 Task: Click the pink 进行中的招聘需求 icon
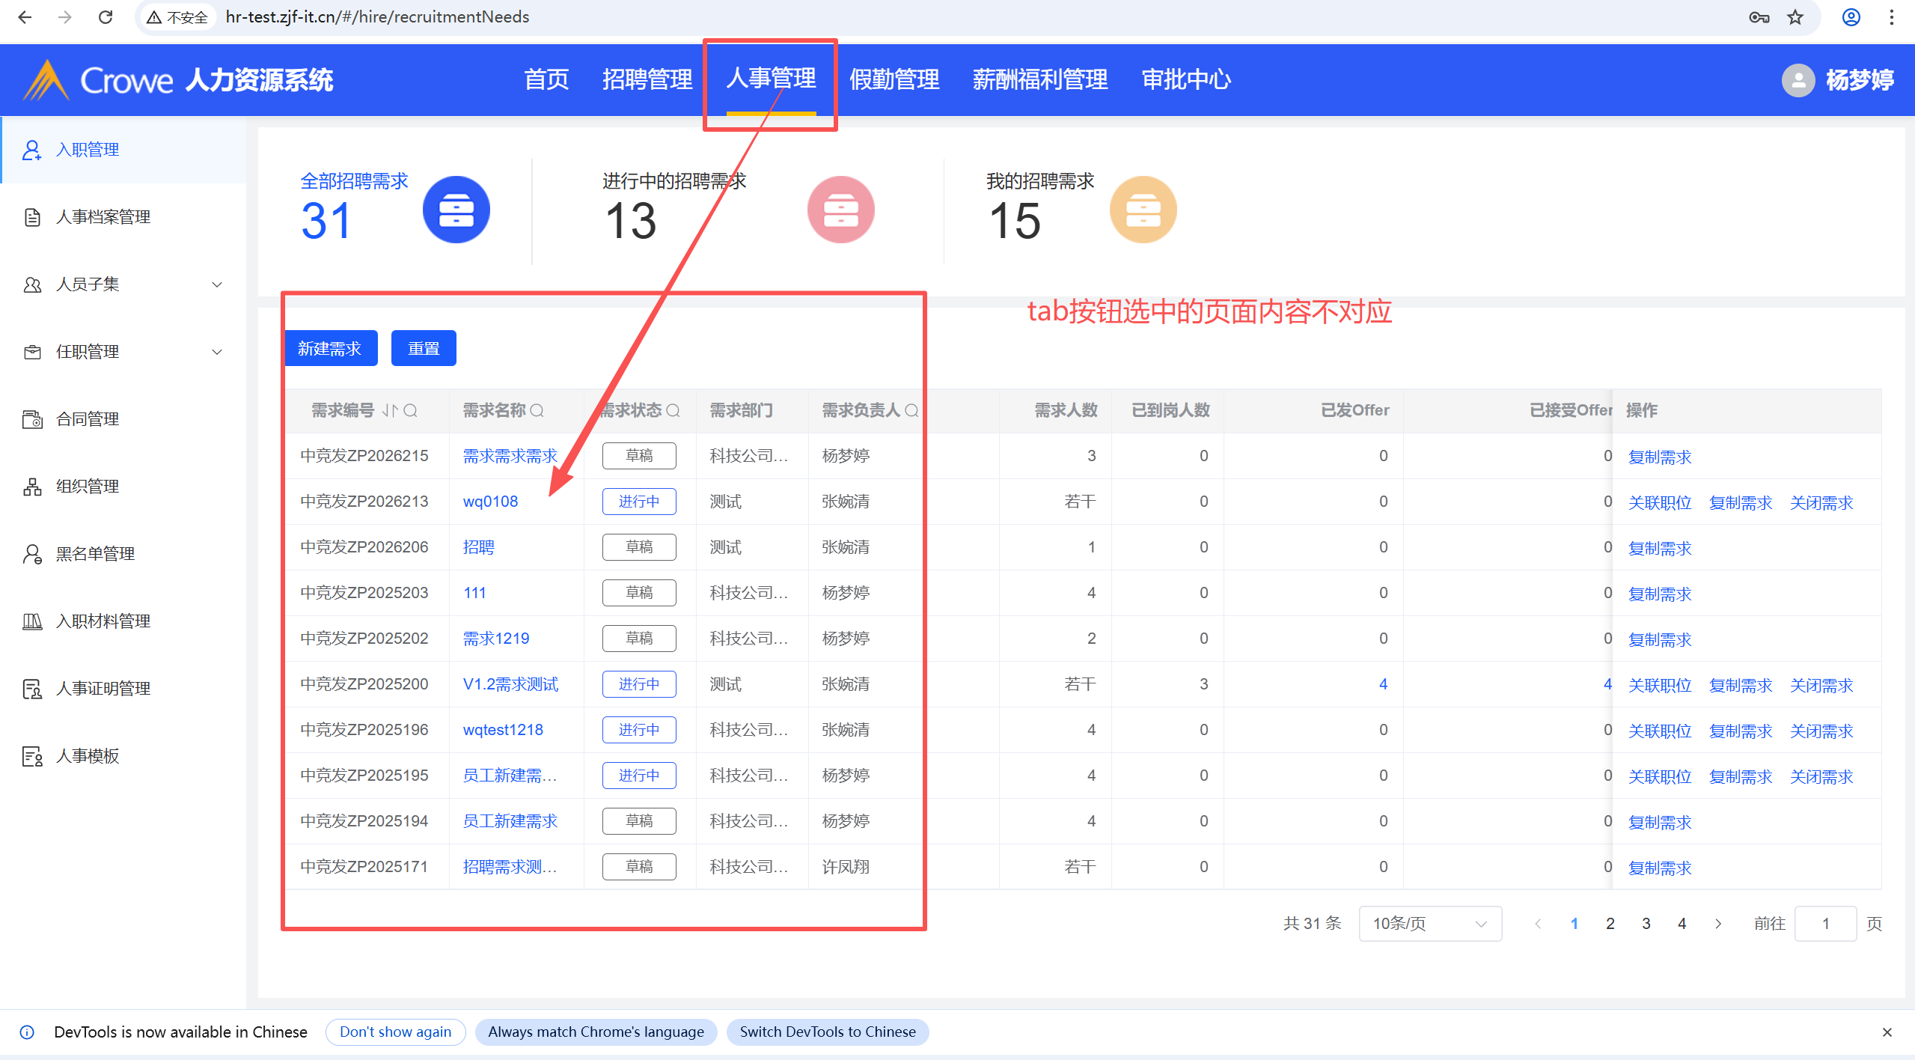coord(840,210)
